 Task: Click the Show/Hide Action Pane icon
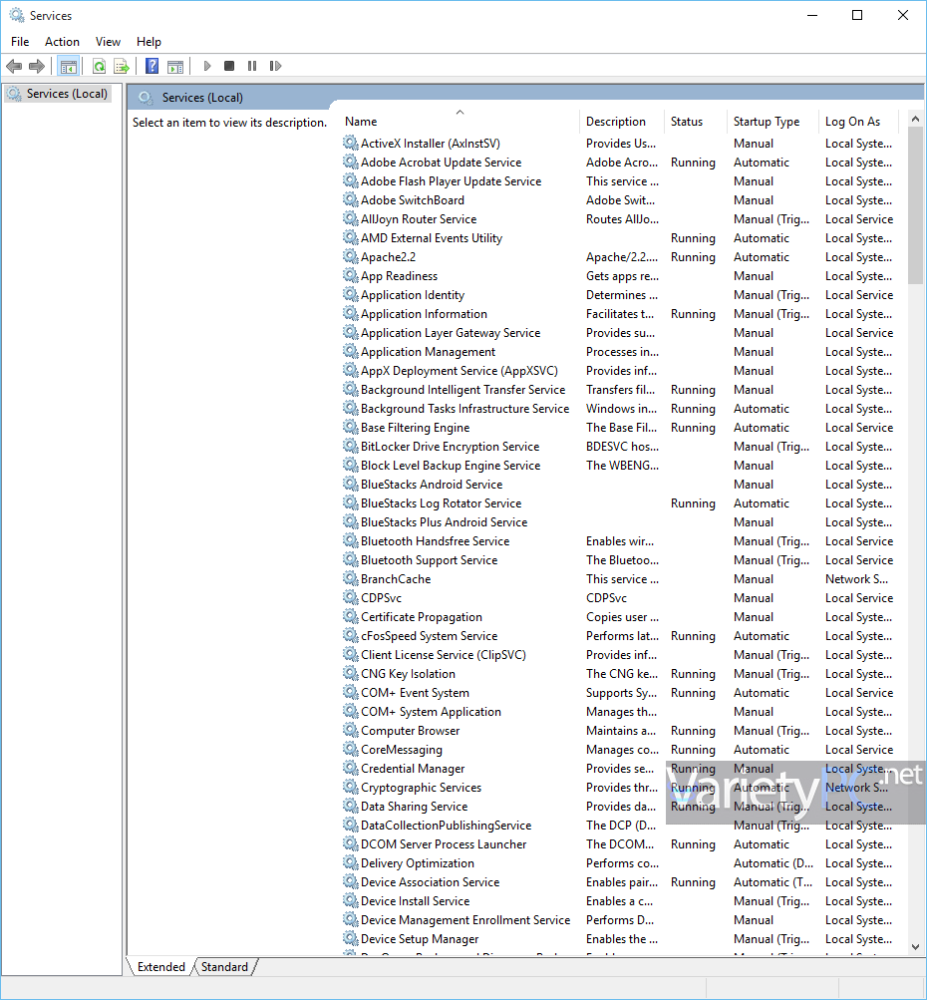coord(175,67)
